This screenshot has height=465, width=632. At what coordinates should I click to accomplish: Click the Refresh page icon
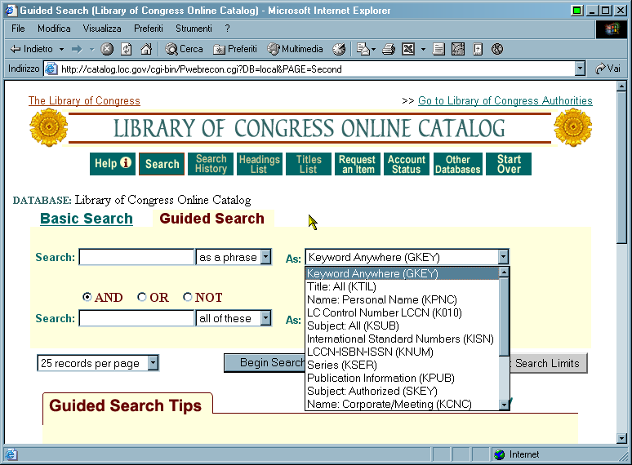point(127,49)
